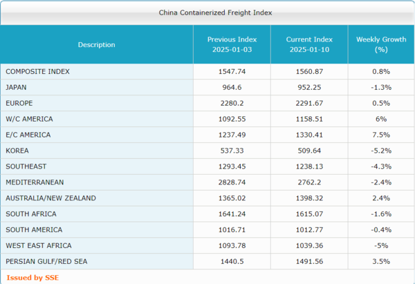
Task: Select the SOUTH AFRICA row label
Action: click(29, 214)
